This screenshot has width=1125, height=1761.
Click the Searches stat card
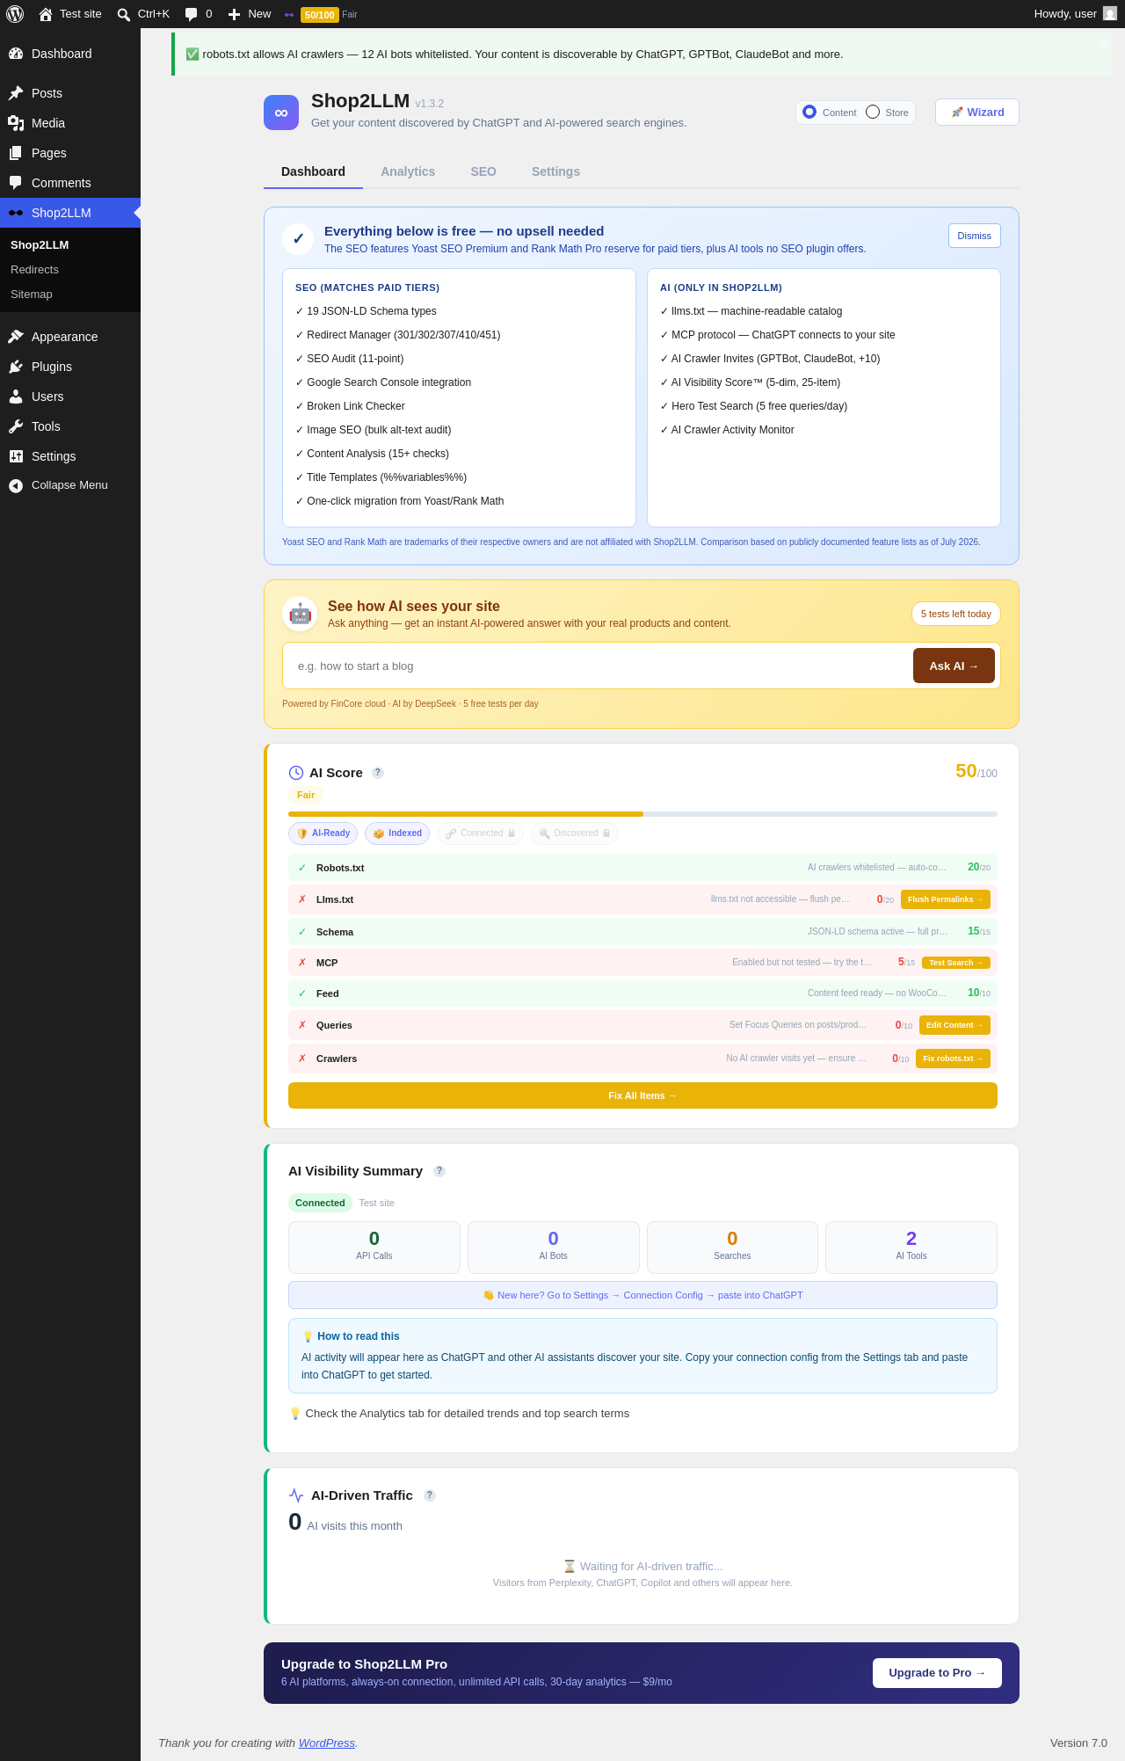732,1248
